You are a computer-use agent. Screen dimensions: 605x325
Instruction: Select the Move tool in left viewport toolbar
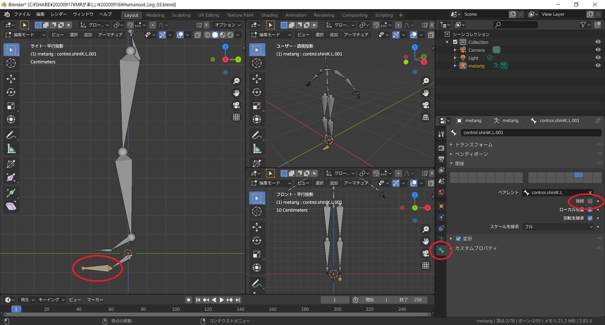coord(11,79)
